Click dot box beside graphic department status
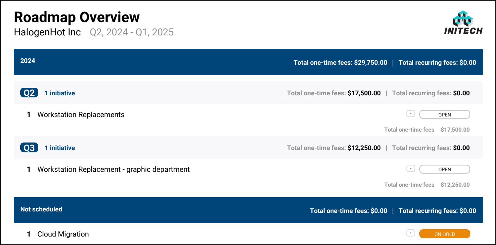This screenshot has height=245, width=496. [x=411, y=168]
